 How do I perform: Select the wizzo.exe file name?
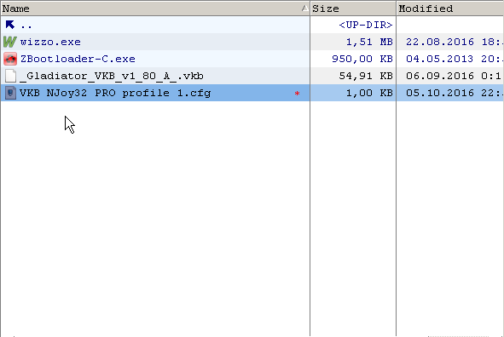pos(50,42)
